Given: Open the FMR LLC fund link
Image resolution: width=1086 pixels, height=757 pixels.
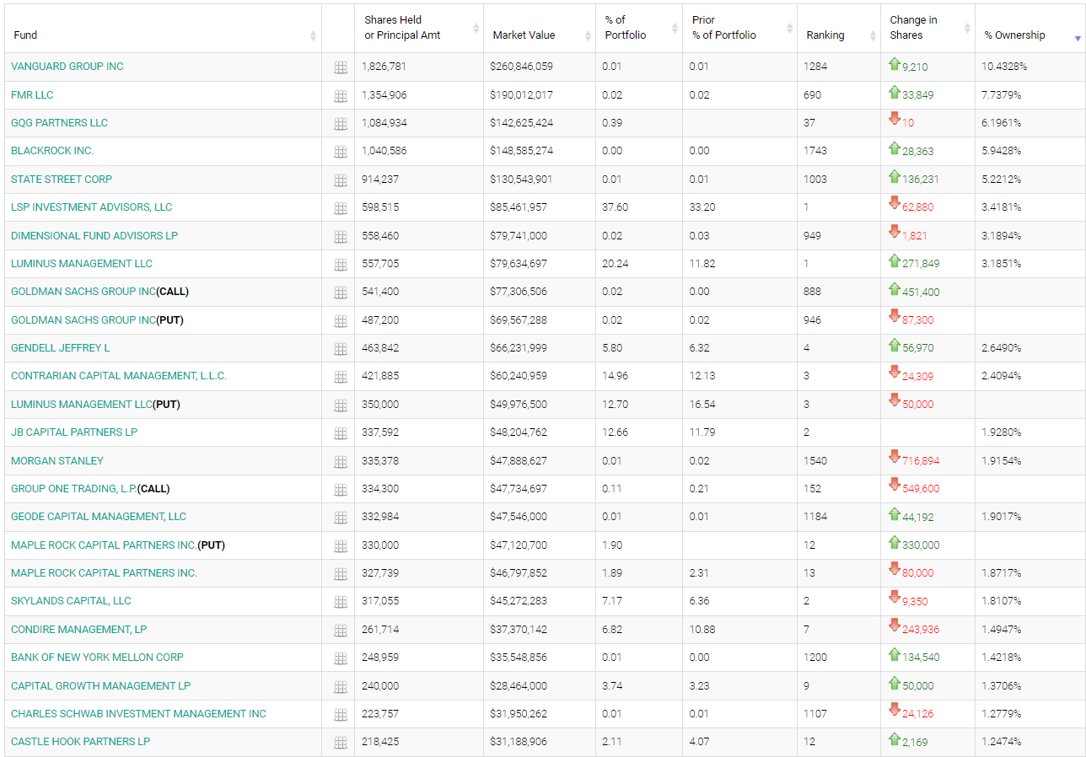Looking at the screenshot, I should click(32, 95).
